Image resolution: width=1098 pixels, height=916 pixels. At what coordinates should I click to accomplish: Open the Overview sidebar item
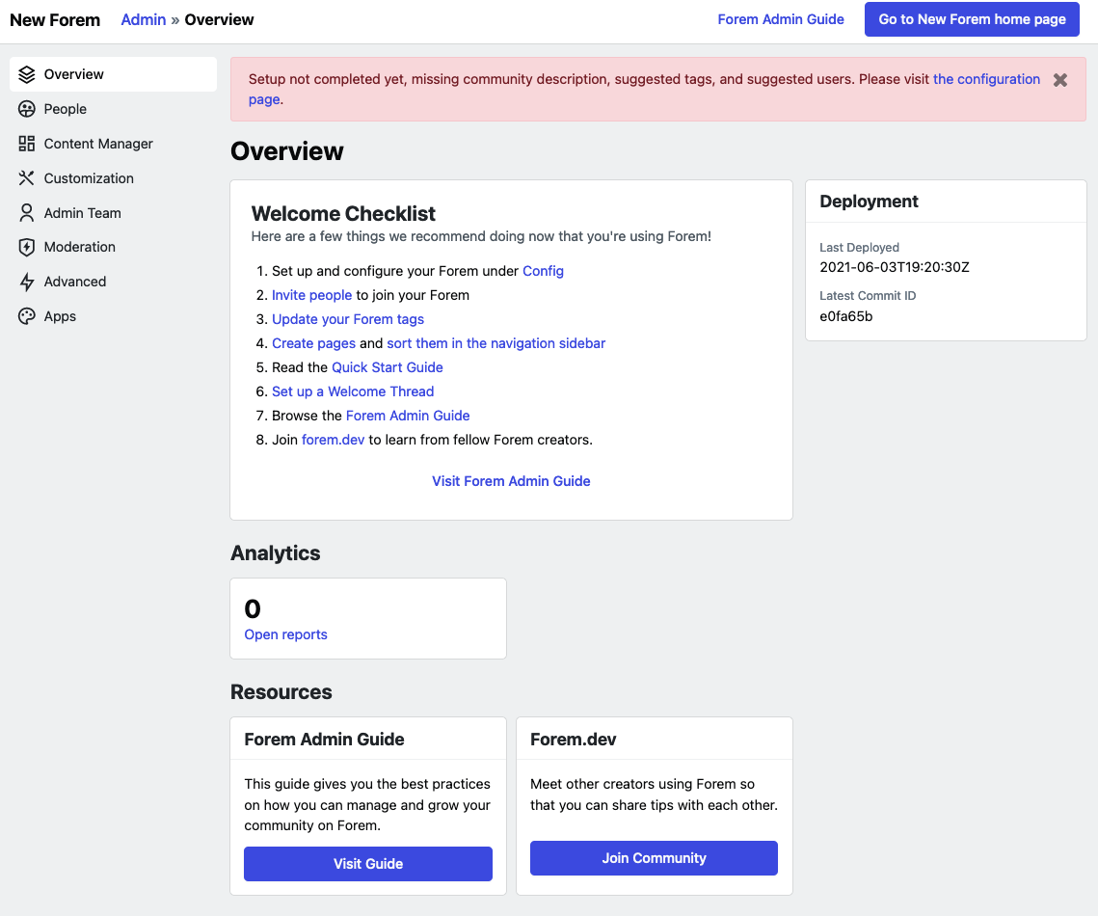114,74
